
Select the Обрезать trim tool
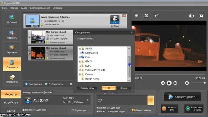click(x=12, y=35)
